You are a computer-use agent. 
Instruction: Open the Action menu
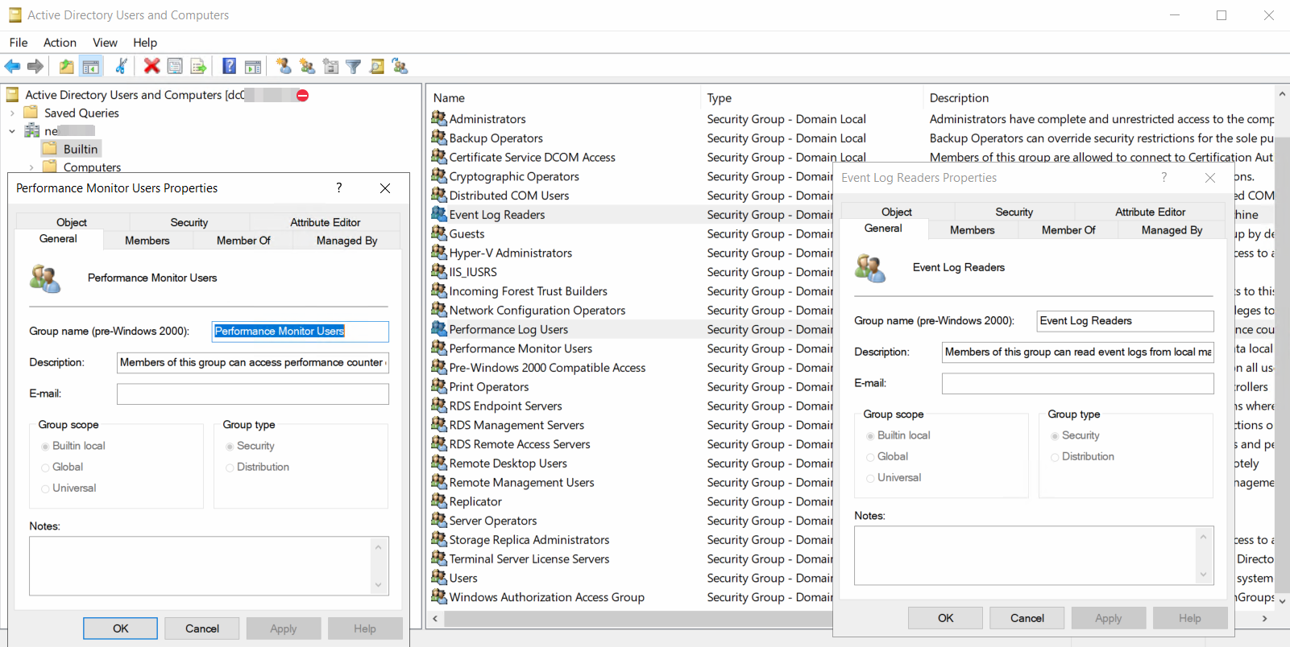(x=60, y=43)
